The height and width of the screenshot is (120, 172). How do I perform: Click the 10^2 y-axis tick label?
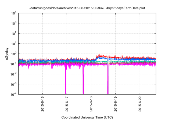(14, 33)
